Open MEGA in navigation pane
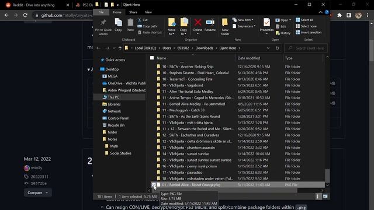The height and width of the screenshot is (210, 374). click(112, 76)
